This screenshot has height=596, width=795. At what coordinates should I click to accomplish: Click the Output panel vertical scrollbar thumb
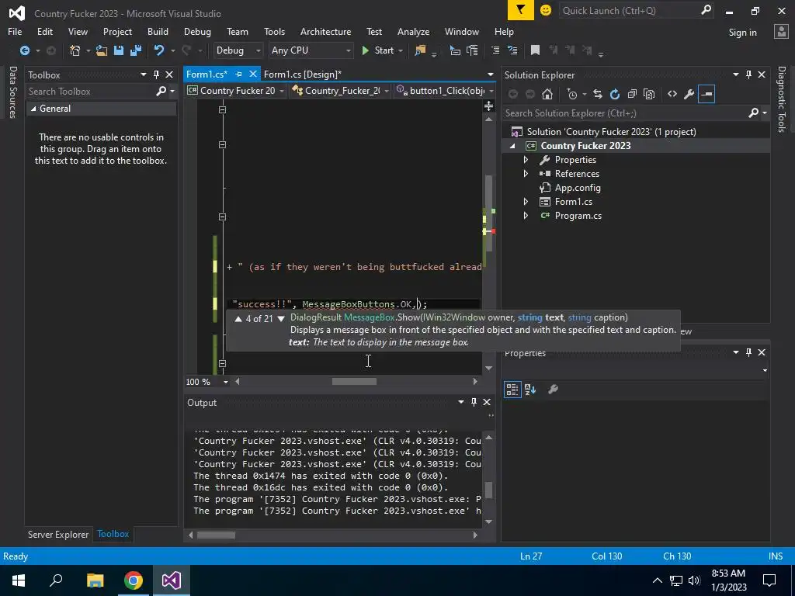point(489,490)
